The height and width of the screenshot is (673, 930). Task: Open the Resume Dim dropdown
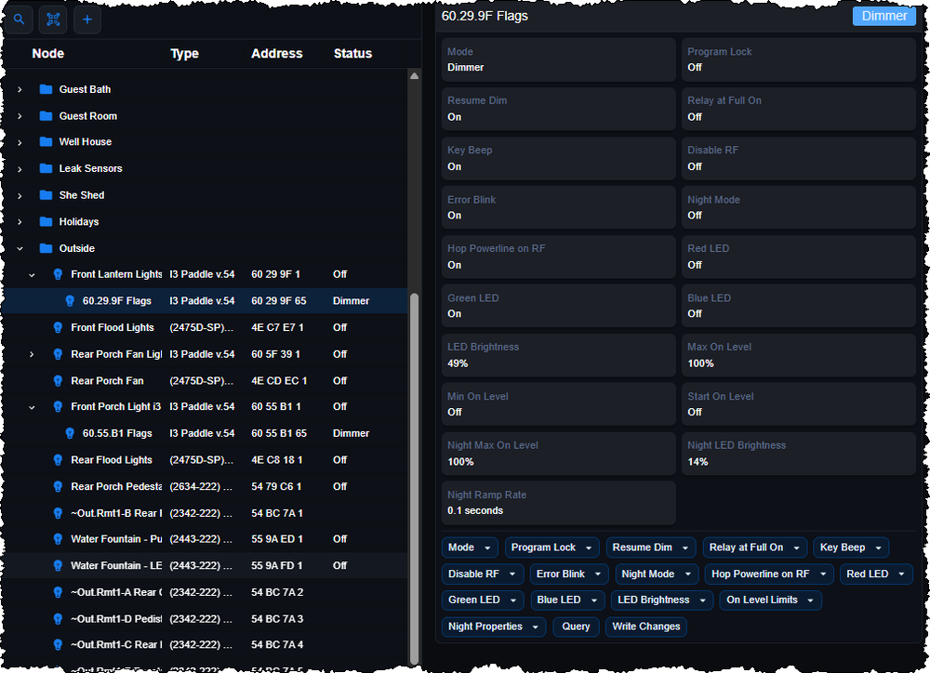651,548
